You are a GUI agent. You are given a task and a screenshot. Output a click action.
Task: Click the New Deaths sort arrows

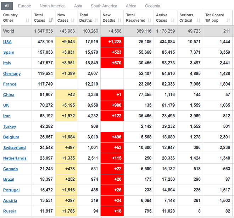(119, 20)
